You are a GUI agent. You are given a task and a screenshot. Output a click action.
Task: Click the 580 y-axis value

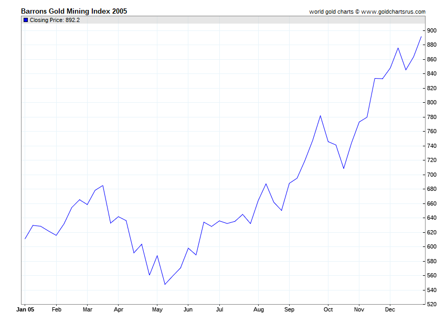pos(431,261)
